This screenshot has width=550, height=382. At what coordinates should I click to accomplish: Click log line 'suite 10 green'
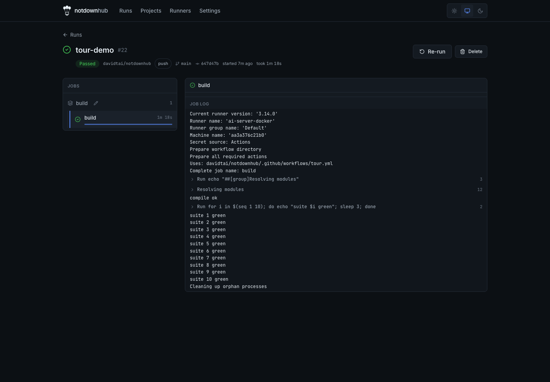pyautogui.click(x=209, y=279)
